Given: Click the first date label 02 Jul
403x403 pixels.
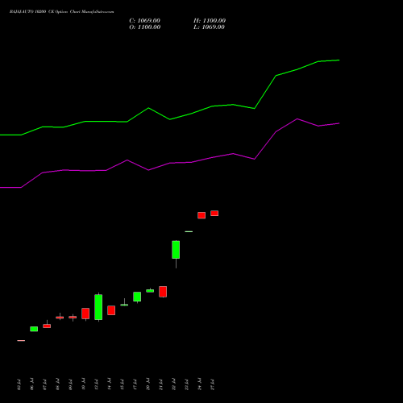Looking at the screenshot, I should point(19,384).
